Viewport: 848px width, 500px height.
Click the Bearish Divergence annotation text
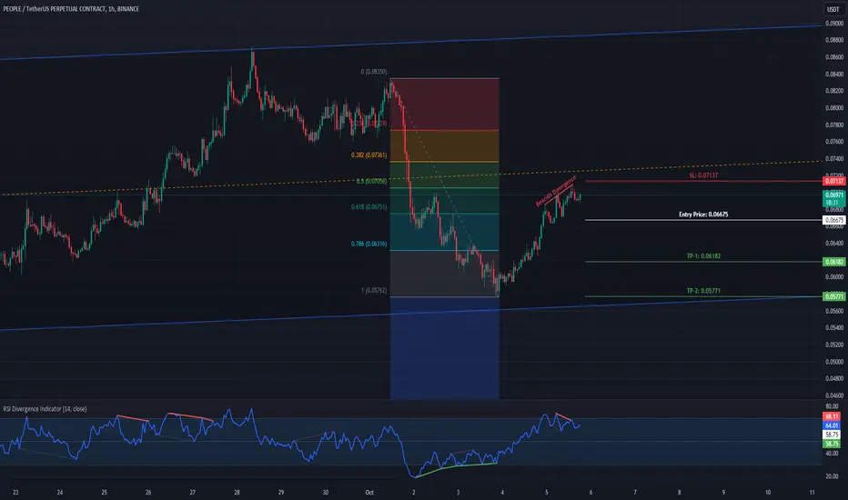pyautogui.click(x=555, y=191)
